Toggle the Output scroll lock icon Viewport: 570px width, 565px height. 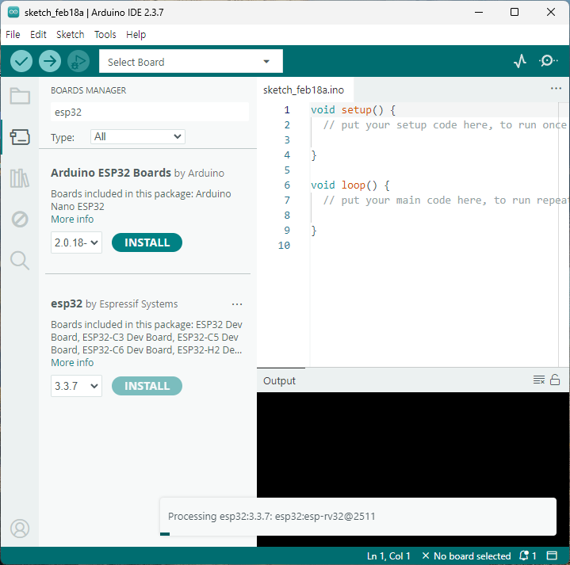[x=555, y=380]
